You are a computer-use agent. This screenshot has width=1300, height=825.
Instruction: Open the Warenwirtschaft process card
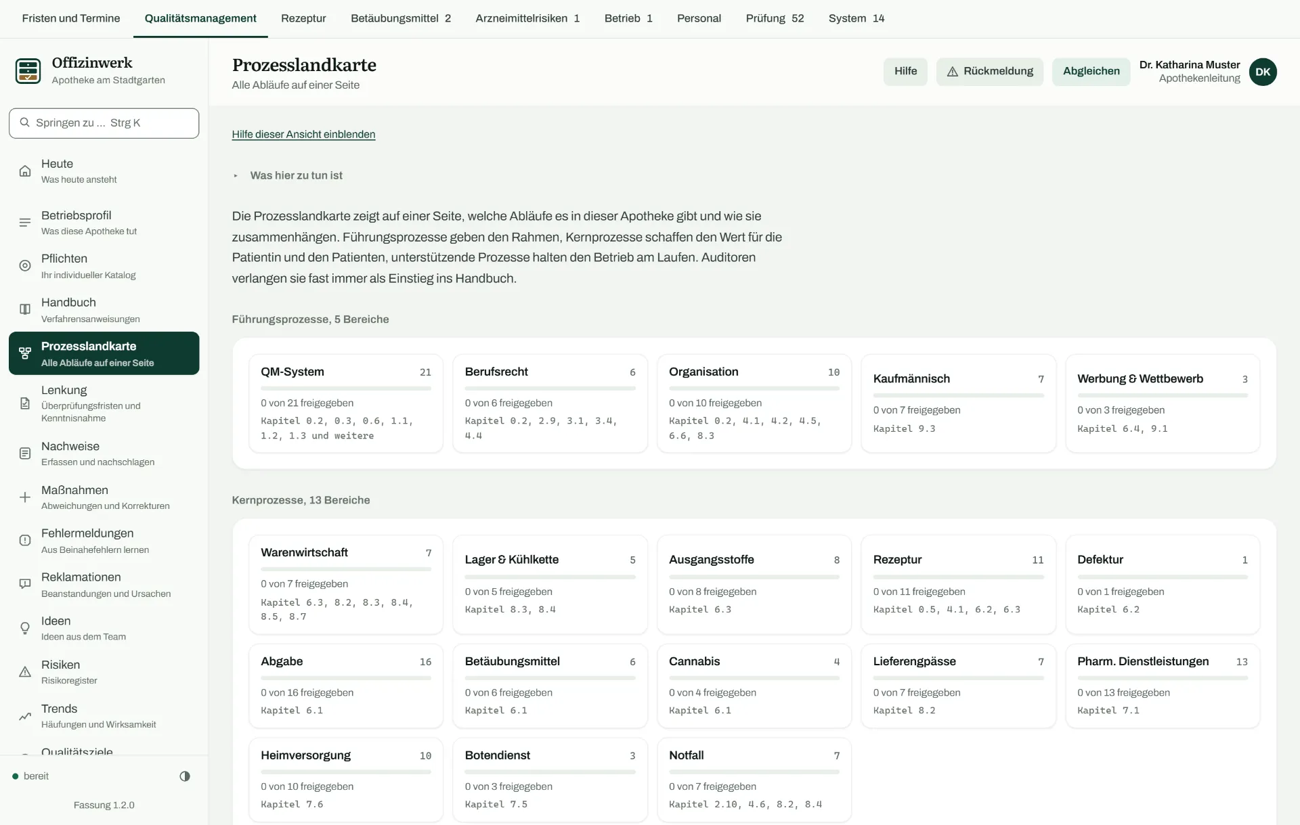coord(346,585)
